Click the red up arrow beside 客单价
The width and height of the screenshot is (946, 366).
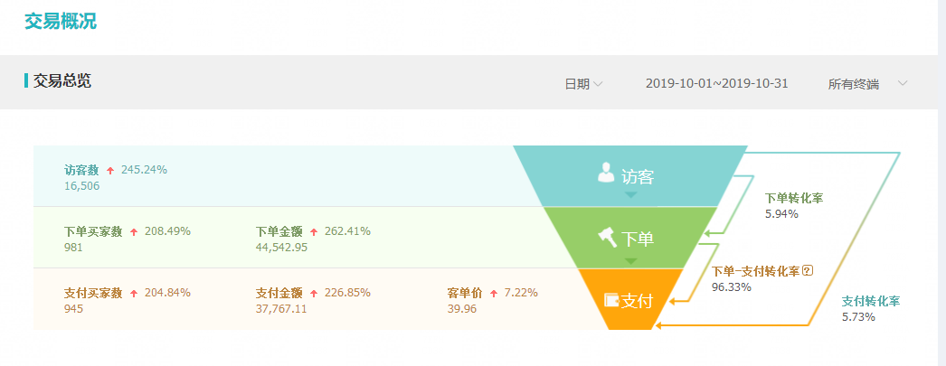pyautogui.click(x=494, y=294)
